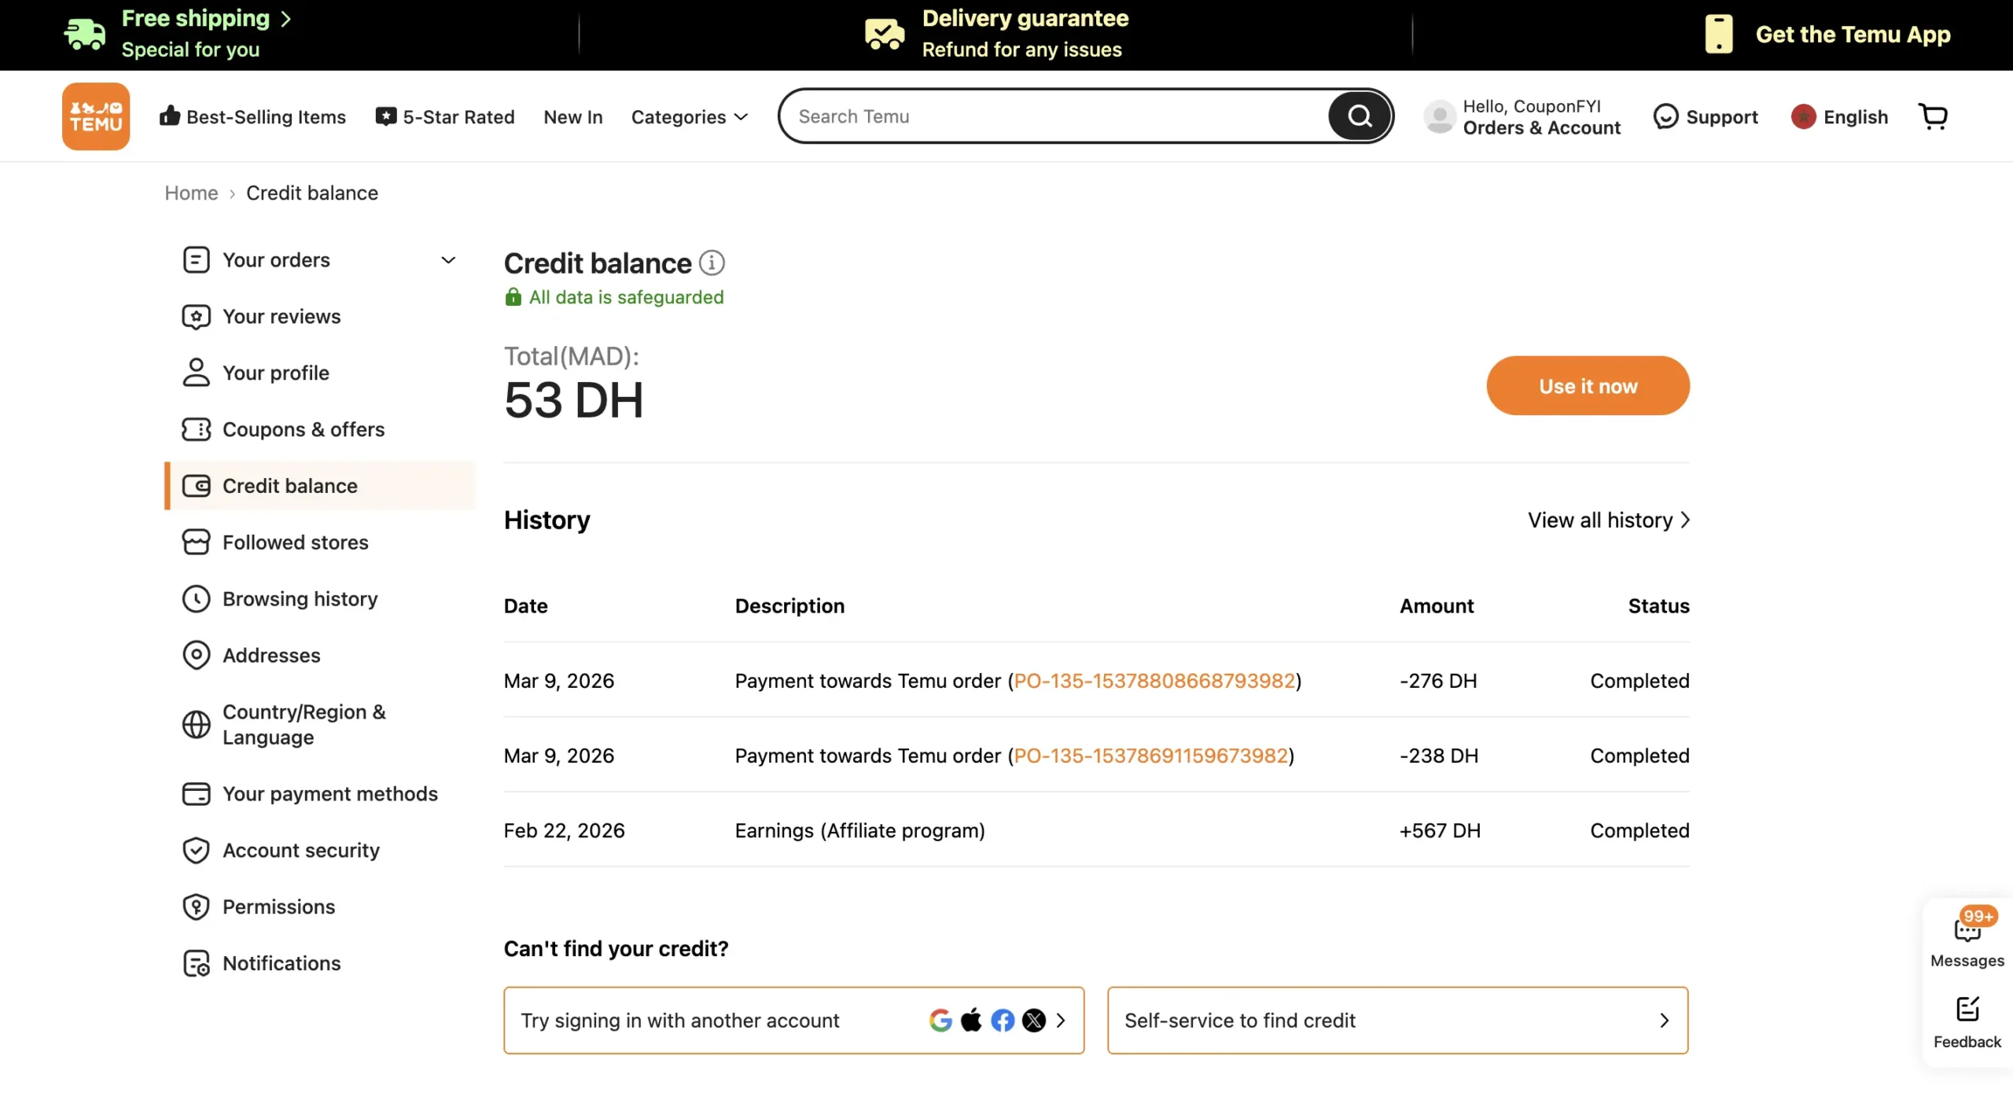2013x1096 pixels.
Task: Open the Categories dropdown
Action: (x=689, y=116)
